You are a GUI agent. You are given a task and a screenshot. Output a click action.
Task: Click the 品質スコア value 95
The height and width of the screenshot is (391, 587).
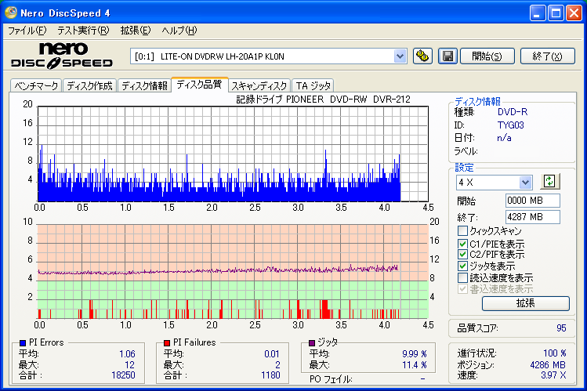[x=561, y=328]
